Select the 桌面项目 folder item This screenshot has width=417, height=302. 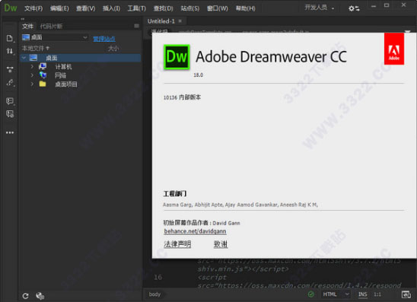tap(66, 84)
